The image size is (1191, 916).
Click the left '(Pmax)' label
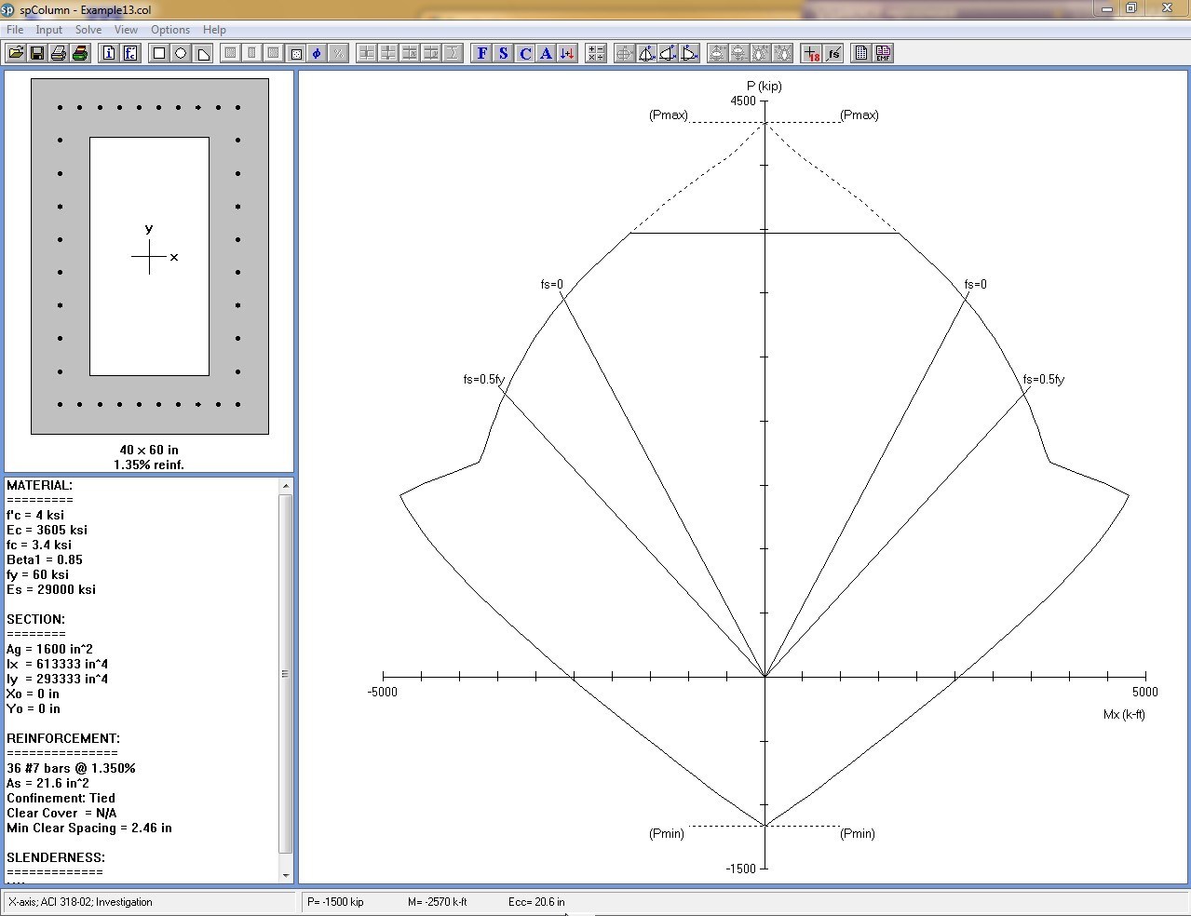(x=669, y=115)
